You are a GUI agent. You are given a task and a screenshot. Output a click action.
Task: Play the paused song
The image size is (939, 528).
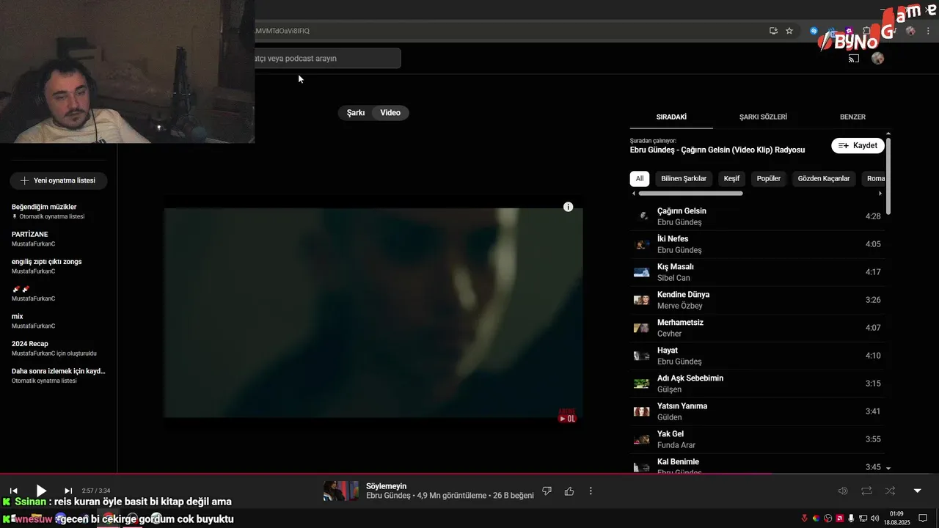click(x=41, y=491)
